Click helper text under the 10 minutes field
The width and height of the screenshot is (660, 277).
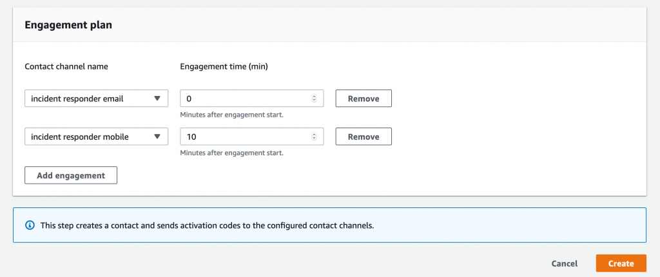[231, 153]
